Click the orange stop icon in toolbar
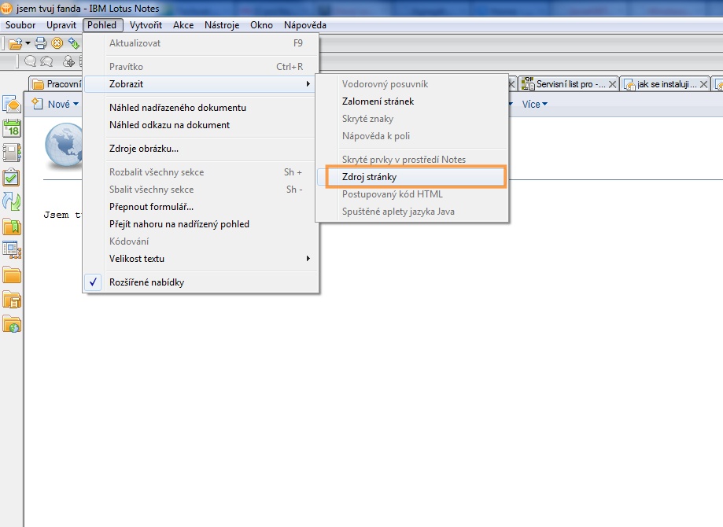The height and width of the screenshot is (527, 723). click(57, 43)
